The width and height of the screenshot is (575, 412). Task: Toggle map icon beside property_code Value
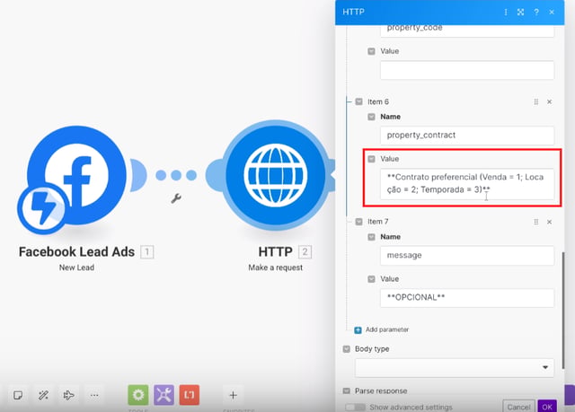pyautogui.click(x=371, y=51)
